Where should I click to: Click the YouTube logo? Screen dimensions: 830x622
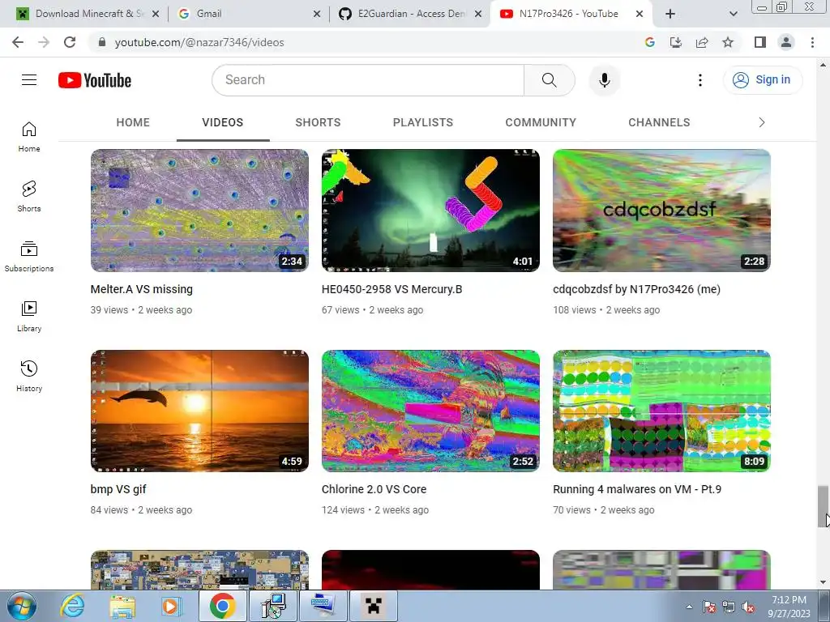pos(95,80)
